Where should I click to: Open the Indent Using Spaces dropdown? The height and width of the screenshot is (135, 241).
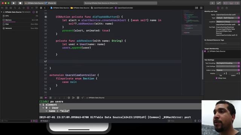coord(228,70)
